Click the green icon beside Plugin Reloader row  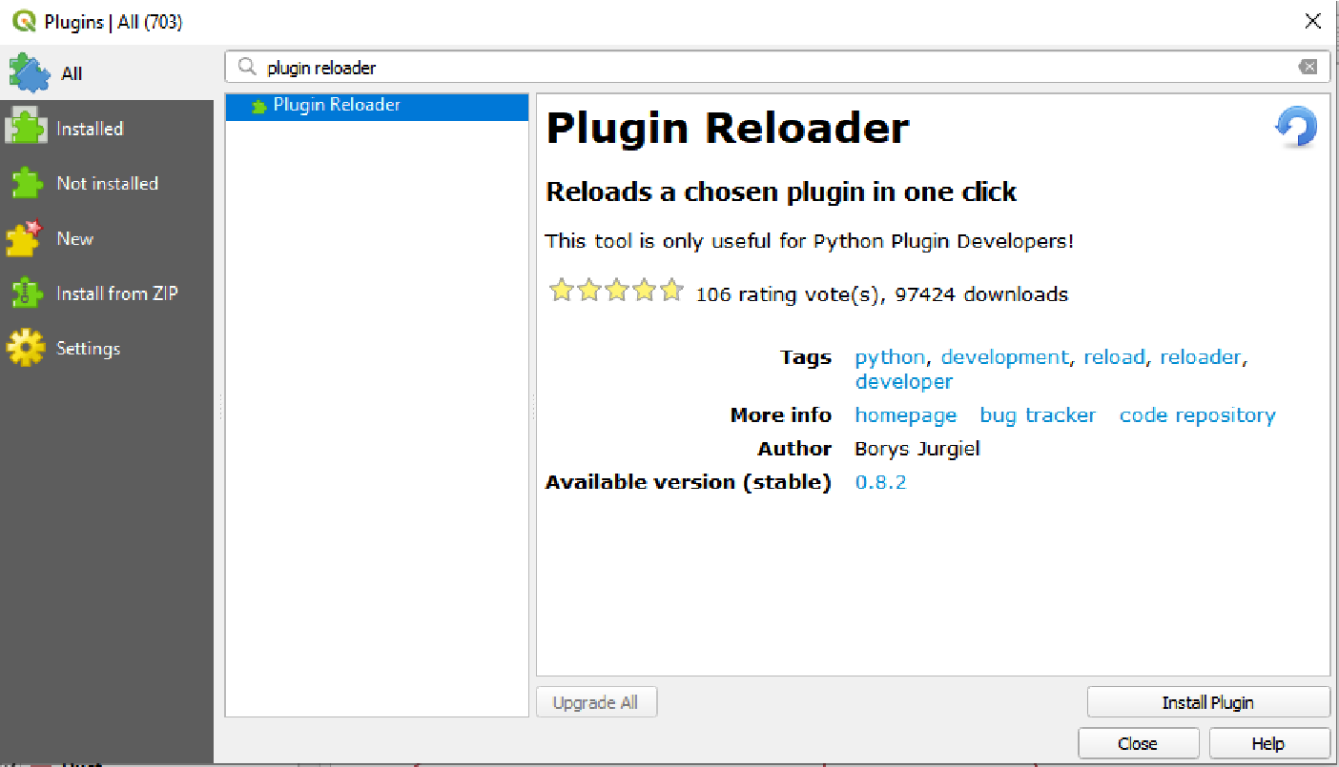click(258, 107)
